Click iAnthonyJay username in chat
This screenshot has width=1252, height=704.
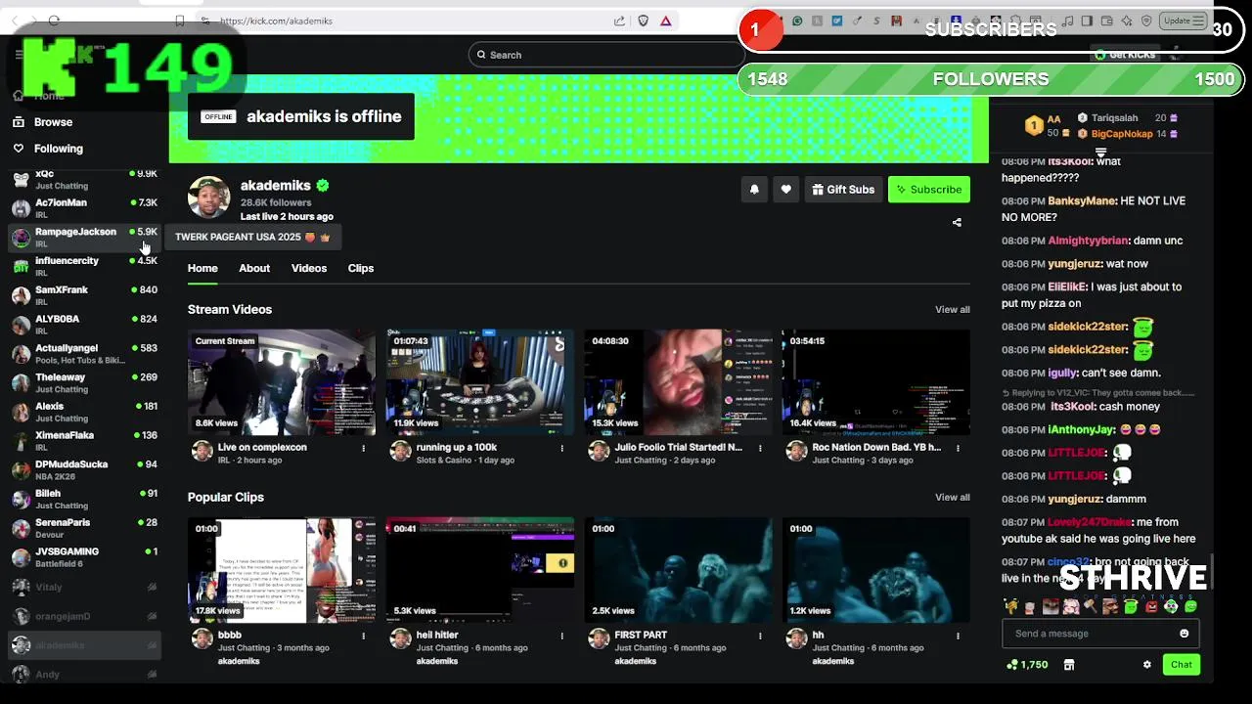pyautogui.click(x=1082, y=430)
